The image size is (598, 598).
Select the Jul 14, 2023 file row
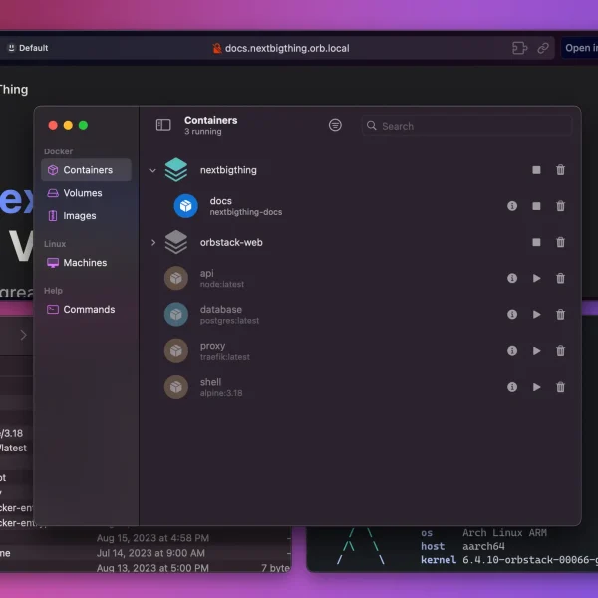(x=146, y=553)
